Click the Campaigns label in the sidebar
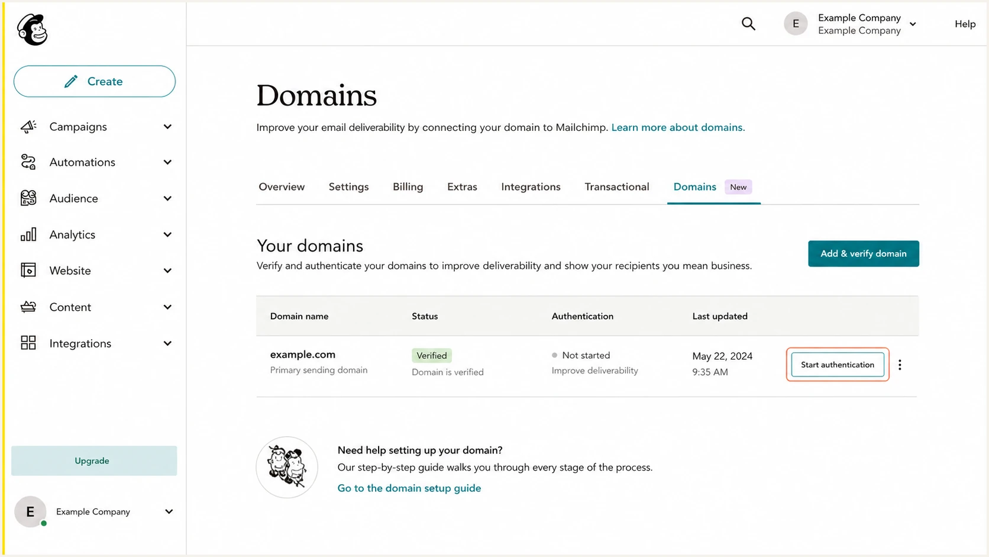The image size is (989, 557). (78, 127)
